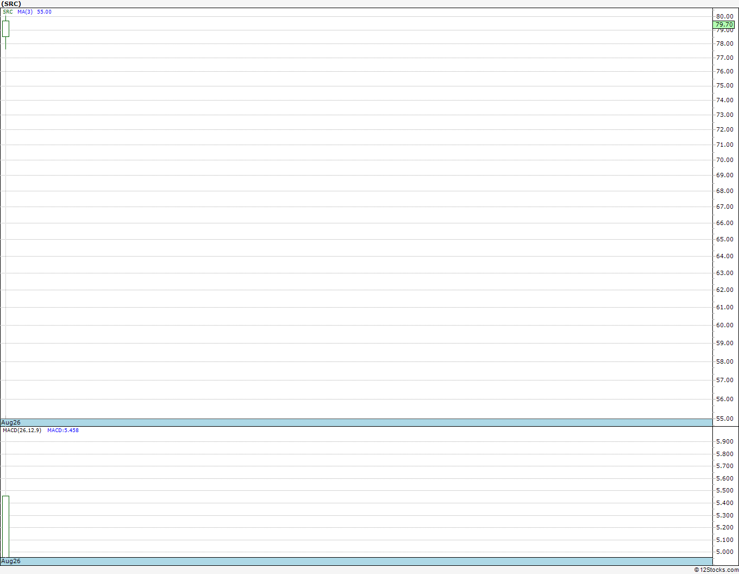Click the Aug26 date on MACD timeline
739x574 pixels.
point(11,561)
